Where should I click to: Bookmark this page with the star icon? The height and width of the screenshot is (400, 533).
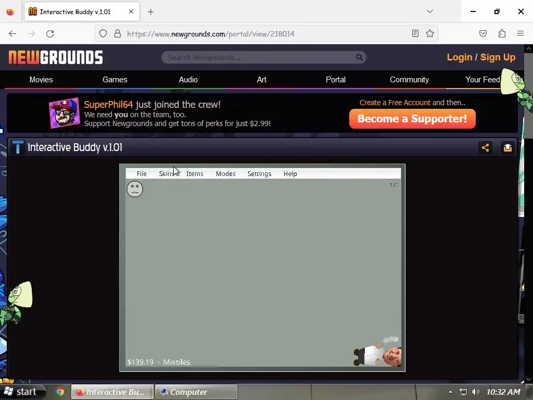click(430, 33)
